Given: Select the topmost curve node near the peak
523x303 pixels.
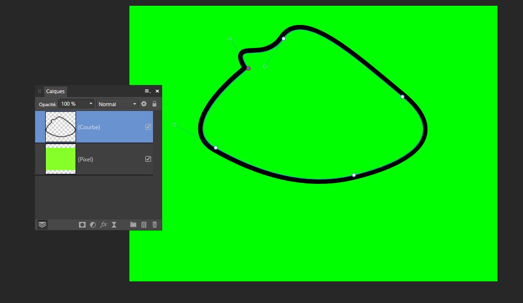Looking at the screenshot, I should [x=283, y=38].
